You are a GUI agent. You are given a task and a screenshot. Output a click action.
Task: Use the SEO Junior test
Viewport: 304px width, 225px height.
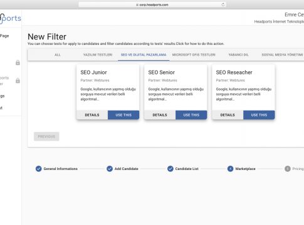(x=123, y=115)
